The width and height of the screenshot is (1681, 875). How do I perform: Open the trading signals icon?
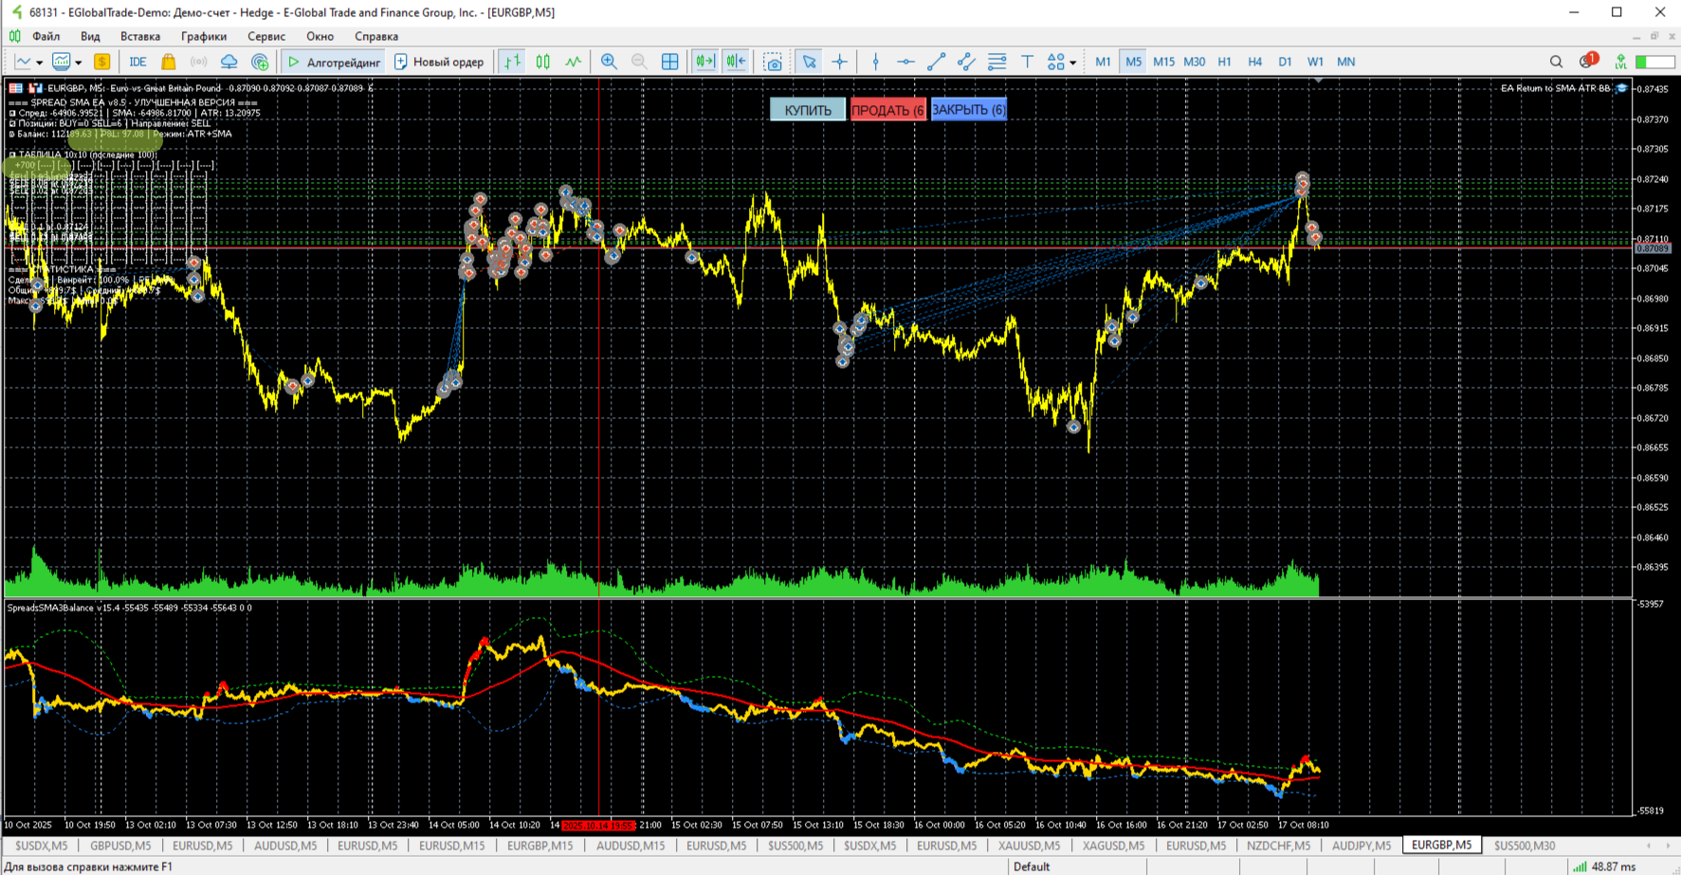[x=198, y=62]
